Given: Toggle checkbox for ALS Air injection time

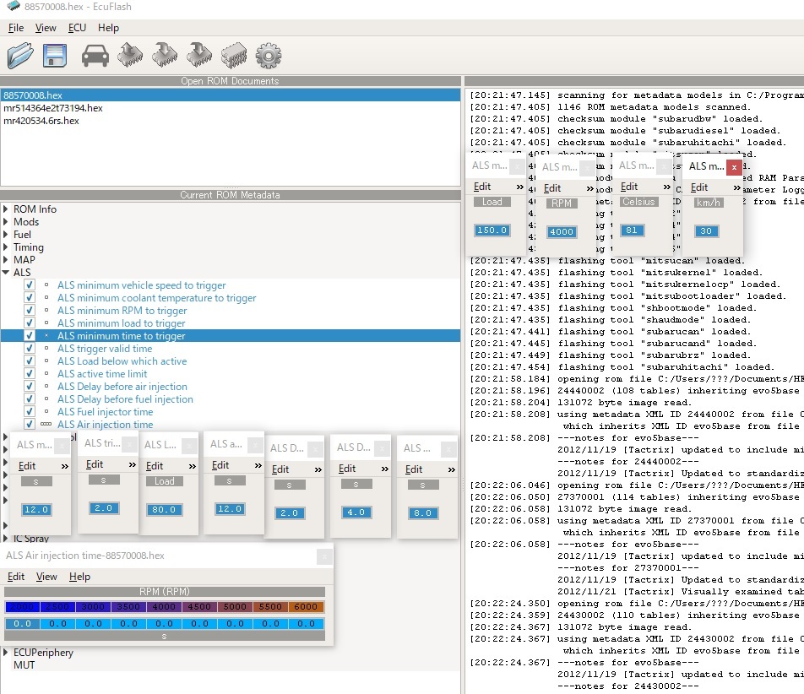Looking at the screenshot, I should tap(30, 425).
